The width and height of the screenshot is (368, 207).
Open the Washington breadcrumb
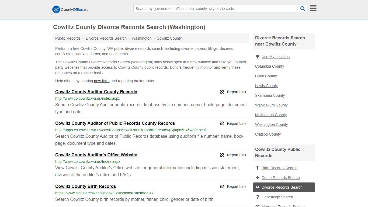(x=142, y=38)
